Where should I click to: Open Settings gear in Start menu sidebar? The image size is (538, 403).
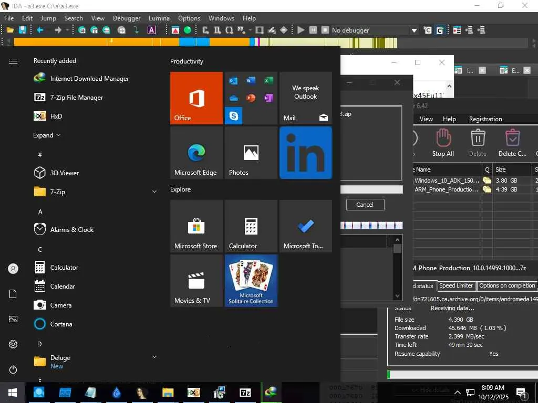(13, 344)
